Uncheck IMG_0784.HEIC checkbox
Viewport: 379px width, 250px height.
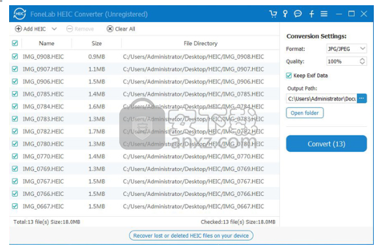(15, 107)
